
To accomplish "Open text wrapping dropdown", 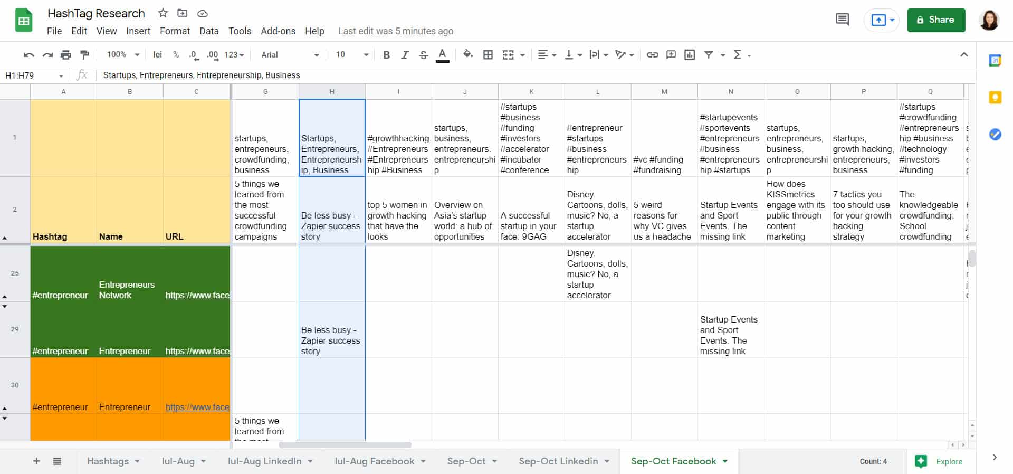I will tap(599, 55).
